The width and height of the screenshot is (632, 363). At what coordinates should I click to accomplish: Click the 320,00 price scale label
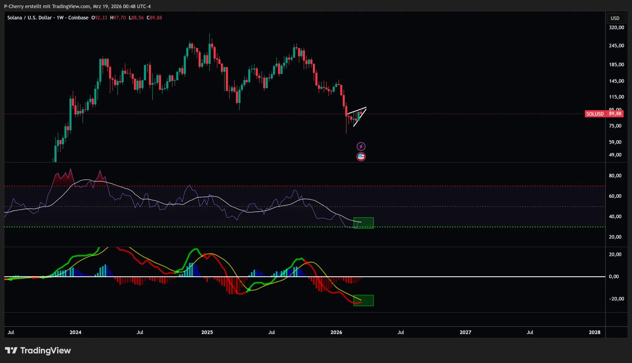(x=616, y=27)
